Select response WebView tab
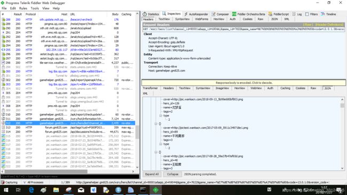The height and width of the screenshot is (195, 347). [x=256, y=88]
